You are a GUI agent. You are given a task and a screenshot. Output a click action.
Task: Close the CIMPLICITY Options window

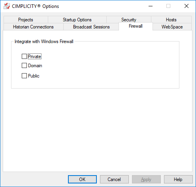click(x=187, y=6)
